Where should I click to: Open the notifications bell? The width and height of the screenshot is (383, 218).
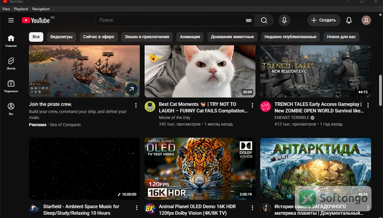[x=349, y=20]
